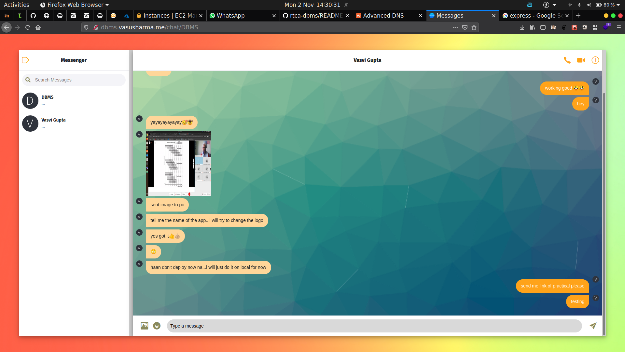Click the send message paper plane
Image resolution: width=625 pixels, height=352 pixels.
(x=593, y=326)
